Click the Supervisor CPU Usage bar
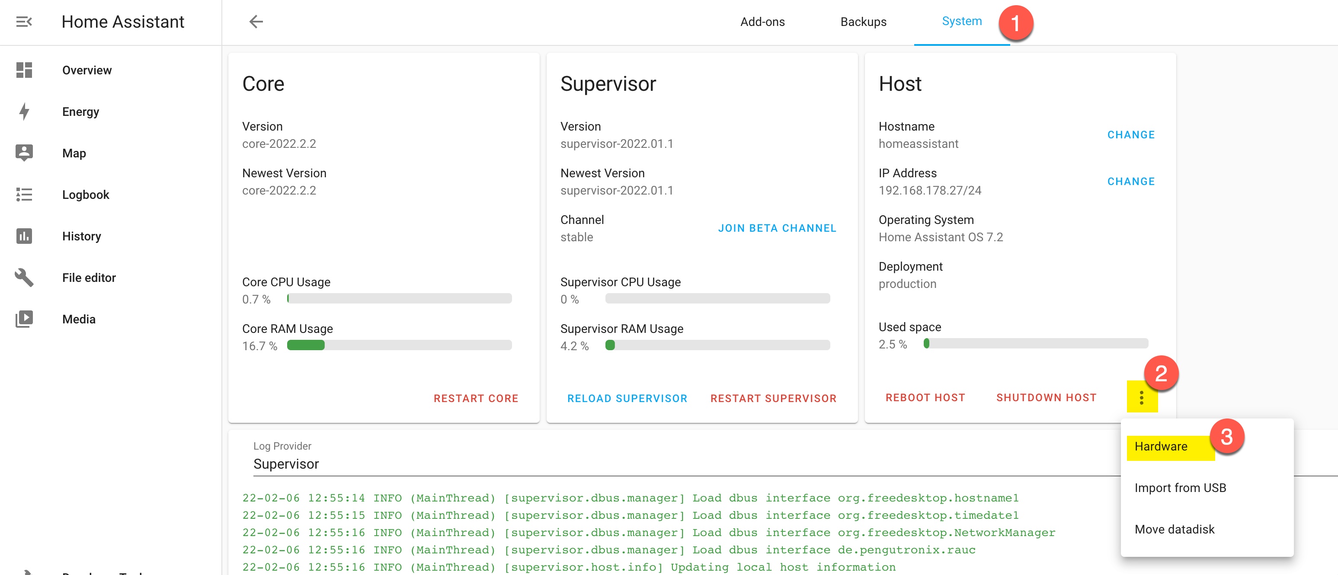Viewport: 1338px width, 575px height. 718,299
